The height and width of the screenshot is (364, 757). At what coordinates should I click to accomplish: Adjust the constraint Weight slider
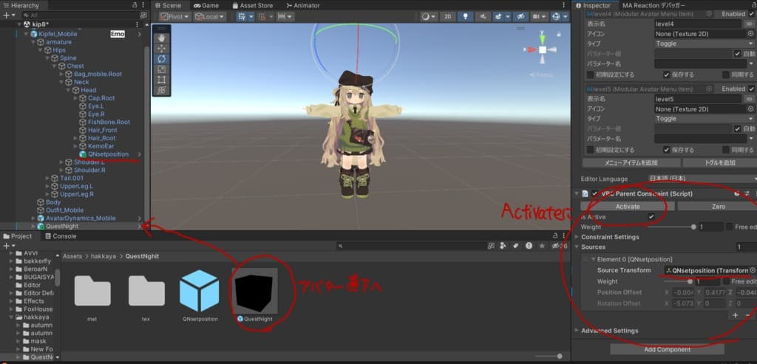point(693,227)
